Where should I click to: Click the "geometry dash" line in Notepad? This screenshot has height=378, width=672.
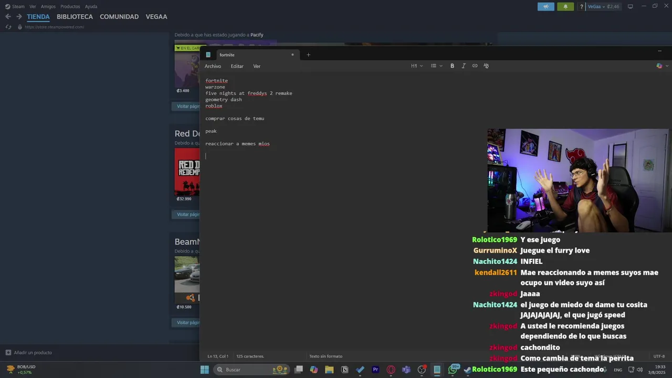pyautogui.click(x=224, y=100)
